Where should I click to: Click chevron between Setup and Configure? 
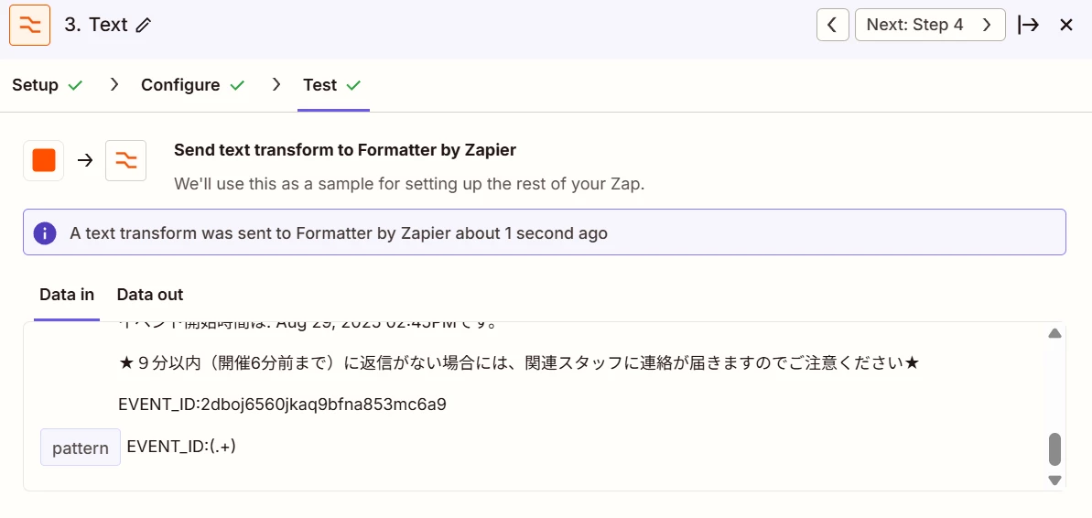point(115,85)
